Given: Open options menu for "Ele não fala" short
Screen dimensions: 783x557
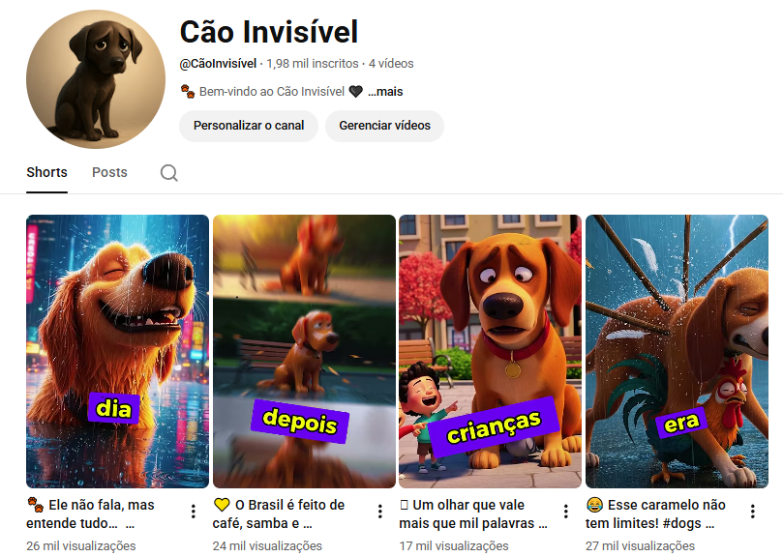Looking at the screenshot, I should point(194,512).
